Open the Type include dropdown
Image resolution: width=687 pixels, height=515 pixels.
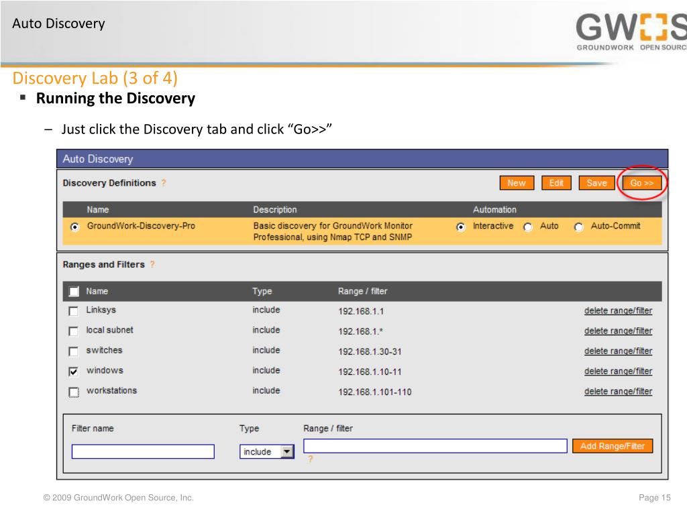pos(267,452)
